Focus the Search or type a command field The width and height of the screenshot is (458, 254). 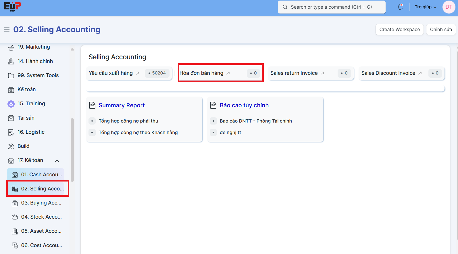(x=332, y=7)
